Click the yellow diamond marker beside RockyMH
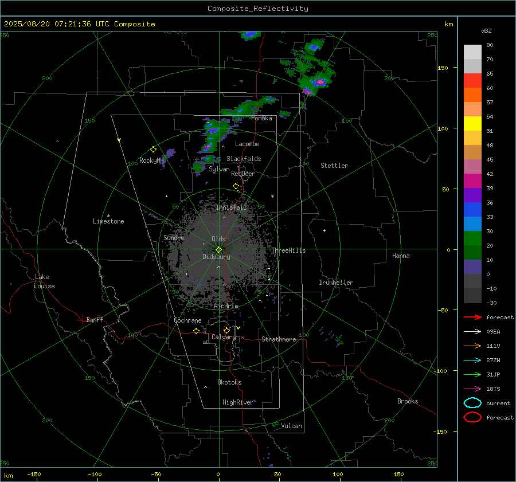Viewport: 516px width, 482px height. [x=153, y=150]
